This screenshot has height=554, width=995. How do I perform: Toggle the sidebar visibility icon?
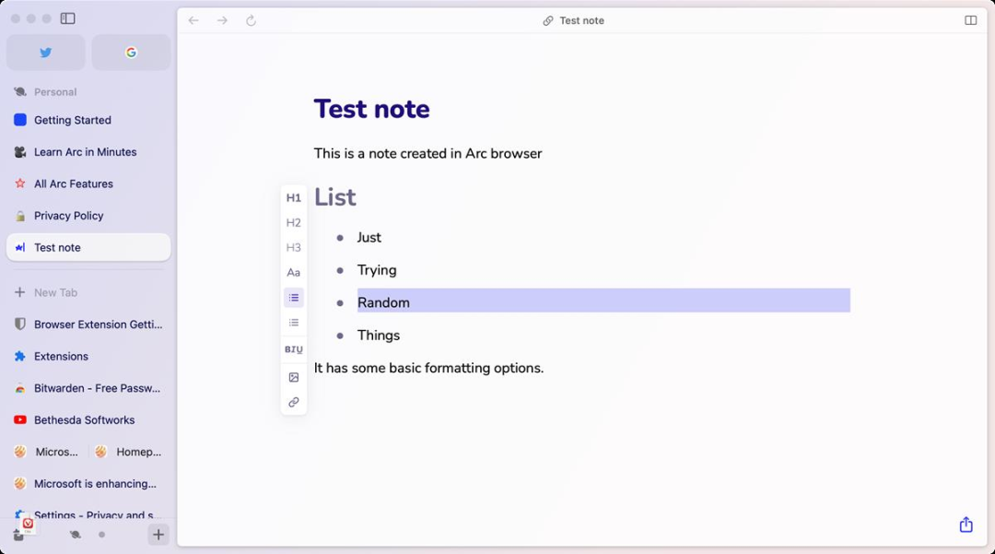pos(68,18)
